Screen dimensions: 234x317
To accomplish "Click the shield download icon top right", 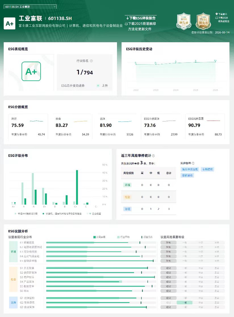I will pos(217,14).
